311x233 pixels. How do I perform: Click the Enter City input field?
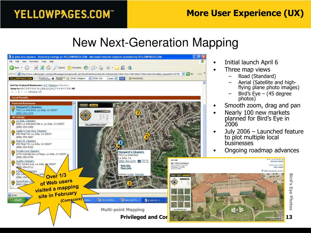pyautogui.click(x=99, y=79)
